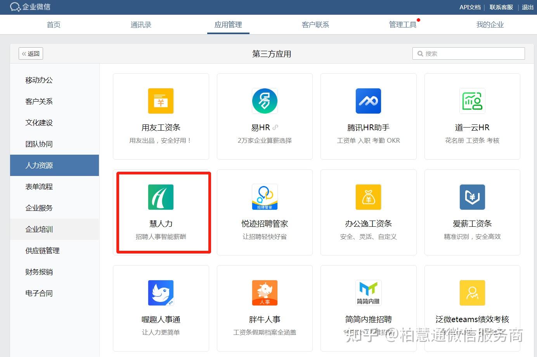
Task: Click description 工资条假期档案全涵盖
Action: coord(265,332)
